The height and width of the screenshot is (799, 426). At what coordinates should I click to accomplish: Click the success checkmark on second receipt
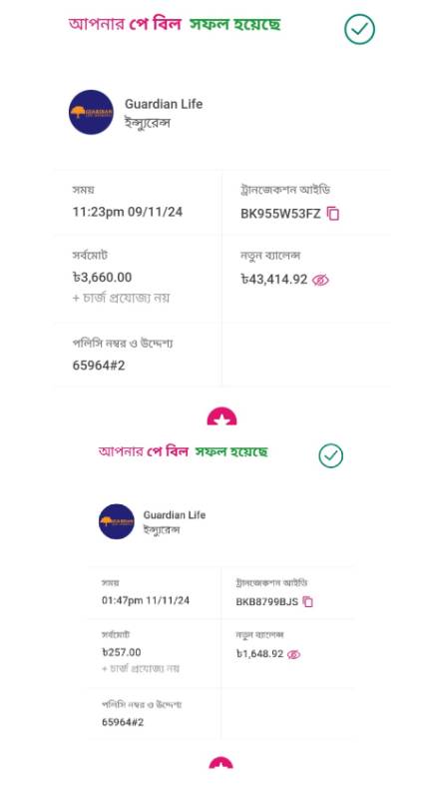pyautogui.click(x=331, y=455)
